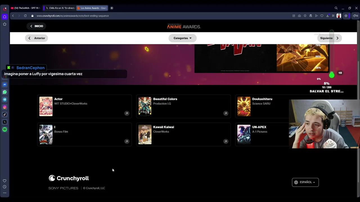The image size is (360, 202).
Task: Open X (Twitter) in the sidebar
Action: 4,122
